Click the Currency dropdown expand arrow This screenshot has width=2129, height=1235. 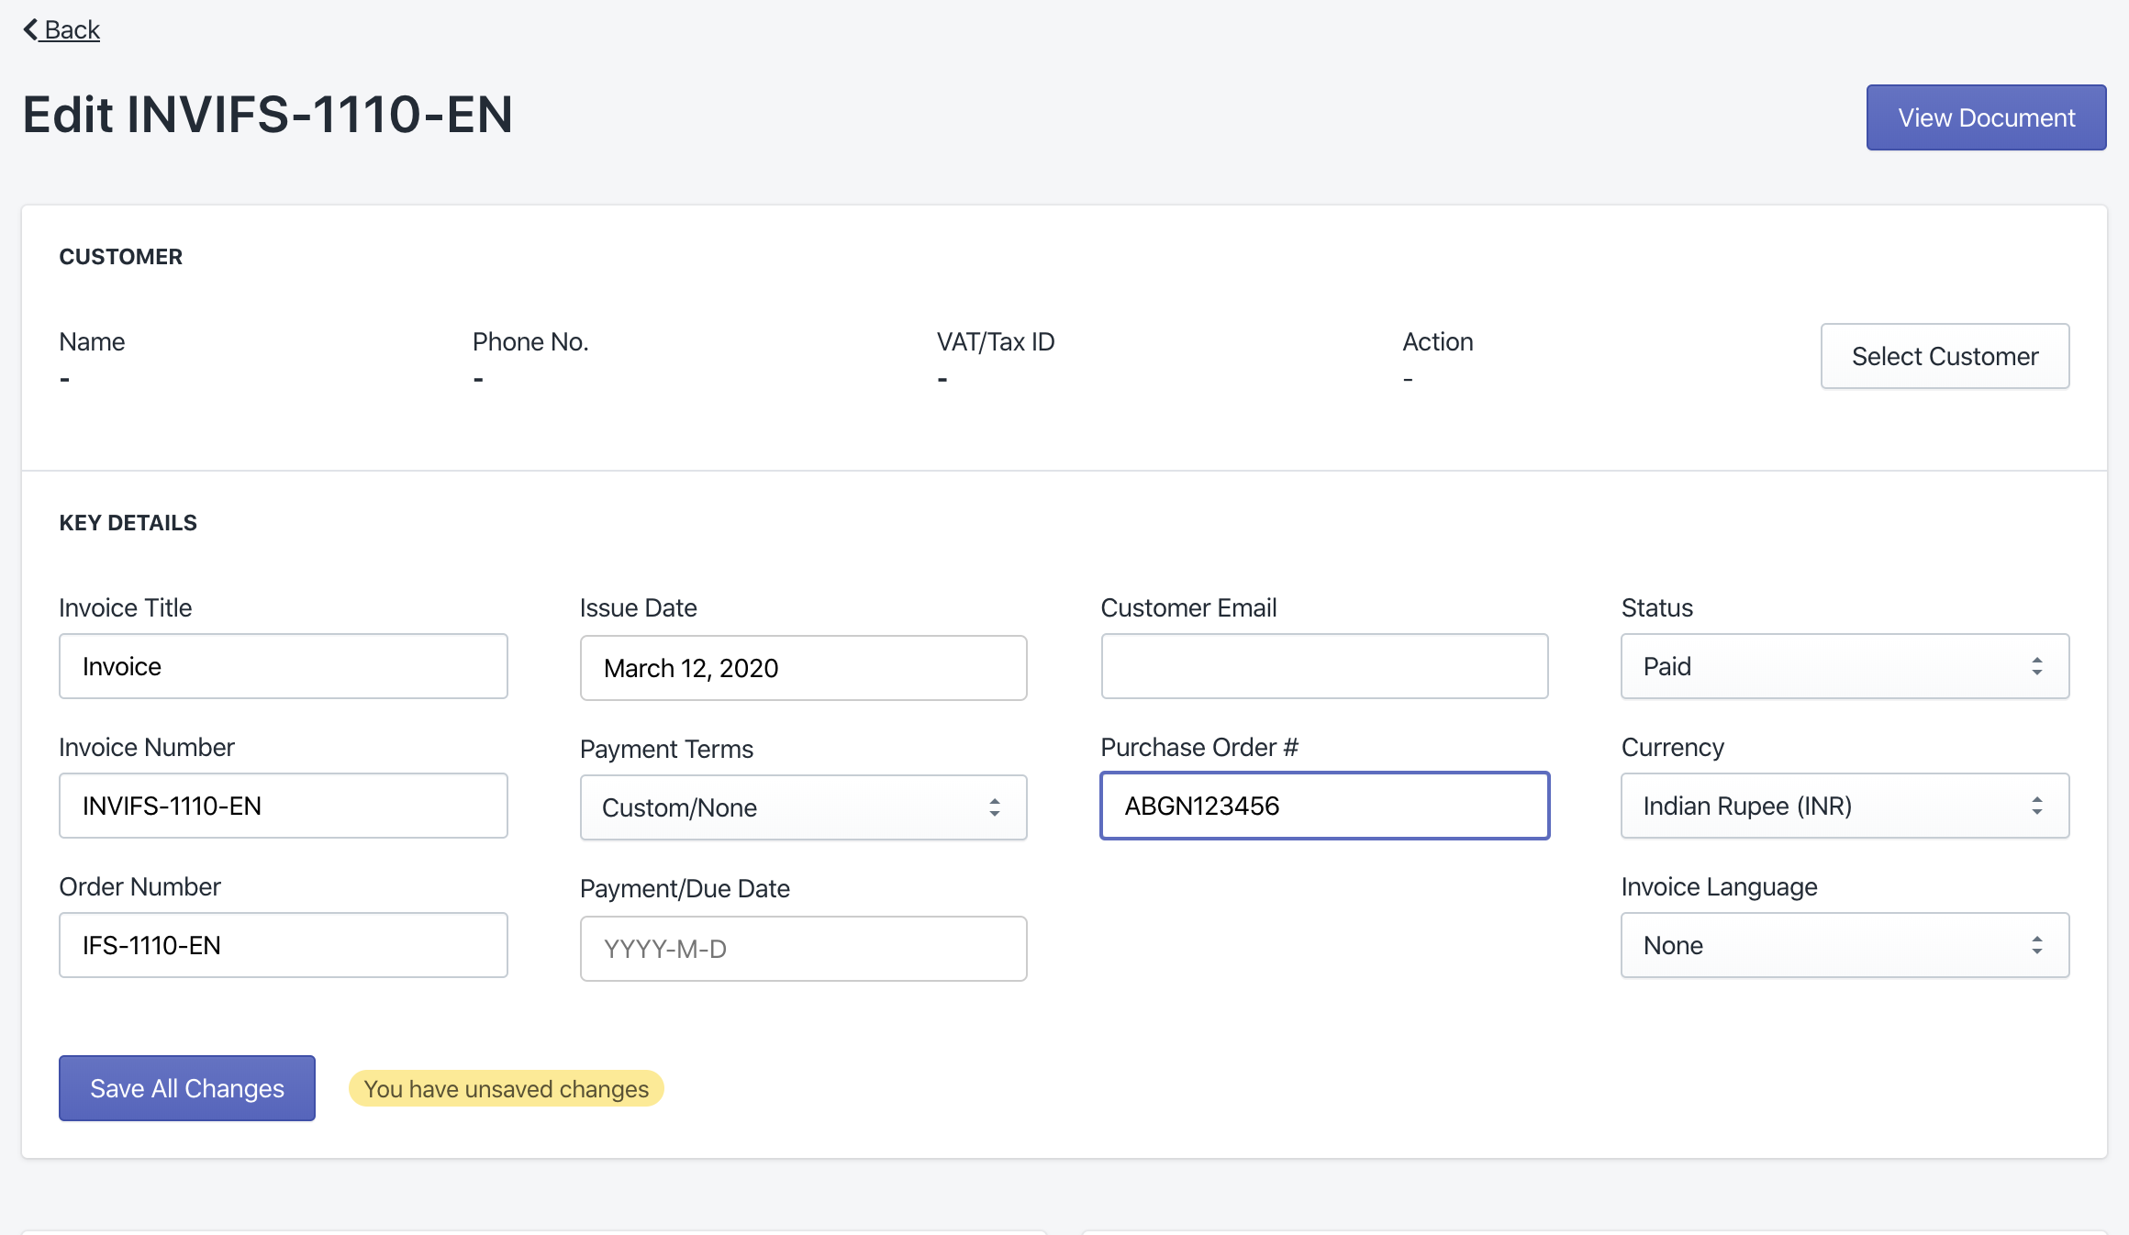[2036, 806]
